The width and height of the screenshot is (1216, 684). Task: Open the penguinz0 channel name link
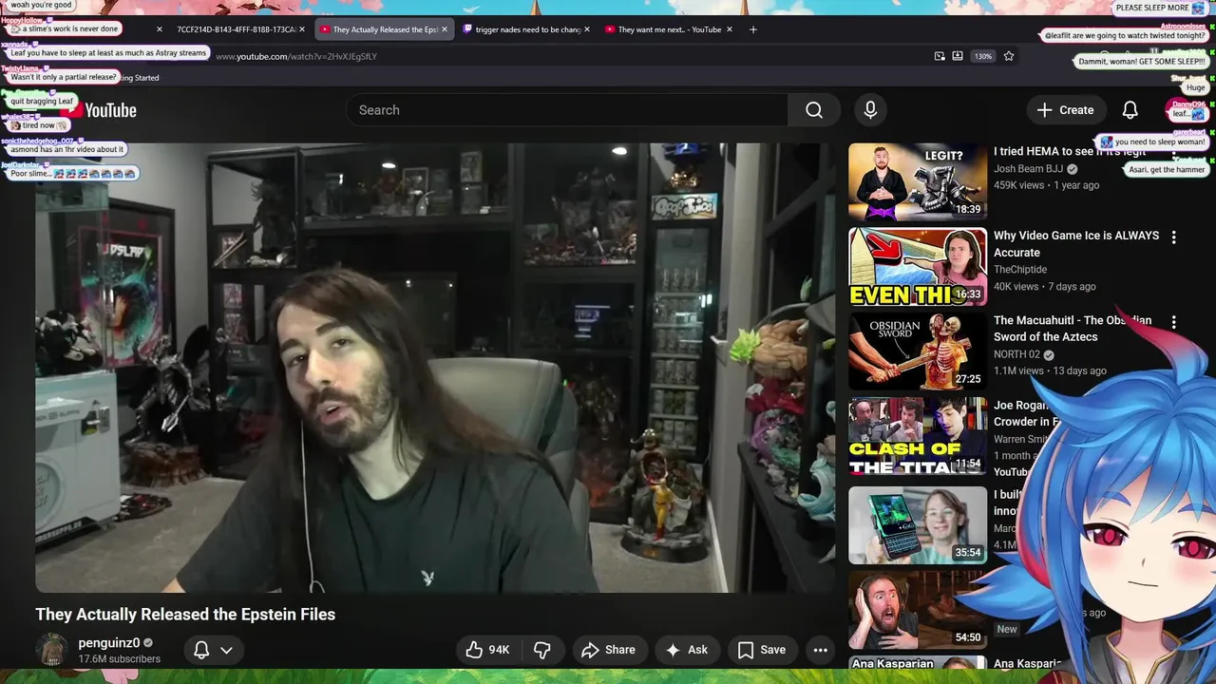pos(109,643)
